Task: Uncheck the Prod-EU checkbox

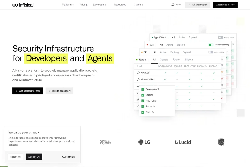Action: click(x=143, y=112)
